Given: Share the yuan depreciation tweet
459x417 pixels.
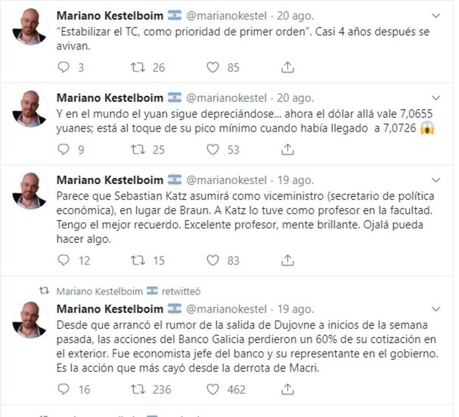Looking at the screenshot, I should (287, 150).
